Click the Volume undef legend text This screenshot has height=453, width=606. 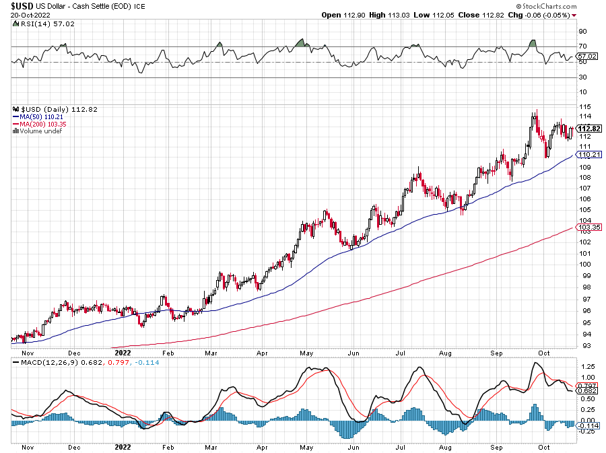tap(41, 131)
